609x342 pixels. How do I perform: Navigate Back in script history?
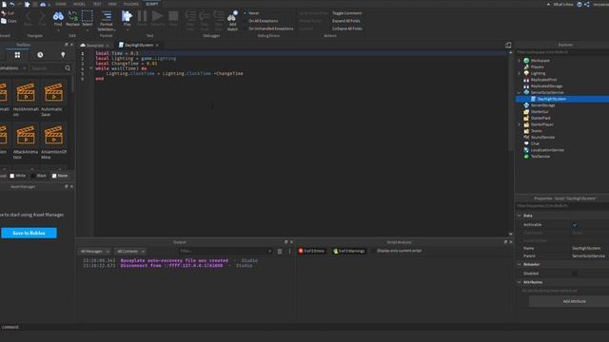[28, 17]
